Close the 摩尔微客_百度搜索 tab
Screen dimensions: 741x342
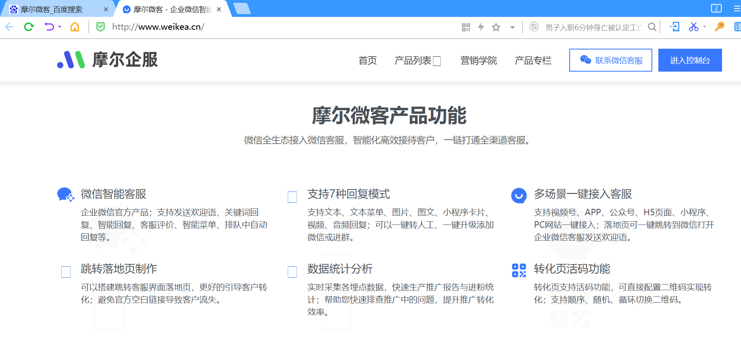pyautogui.click(x=106, y=9)
